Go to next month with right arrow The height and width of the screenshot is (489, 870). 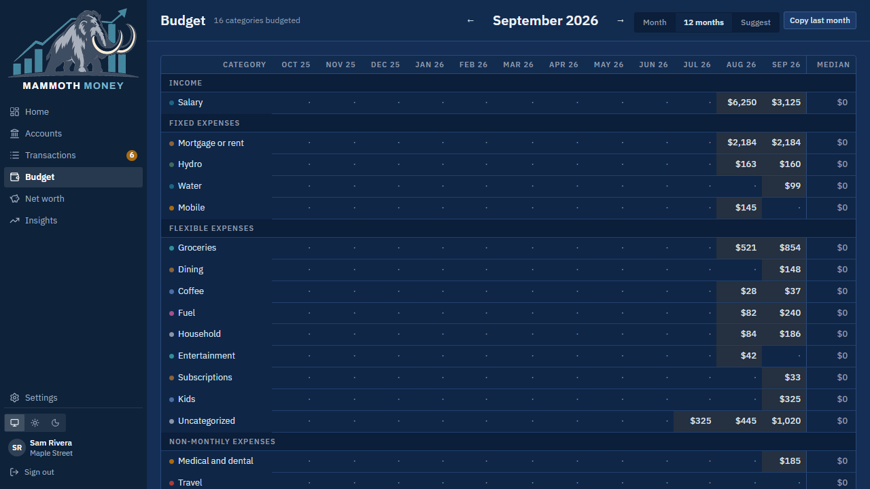(620, 21)
